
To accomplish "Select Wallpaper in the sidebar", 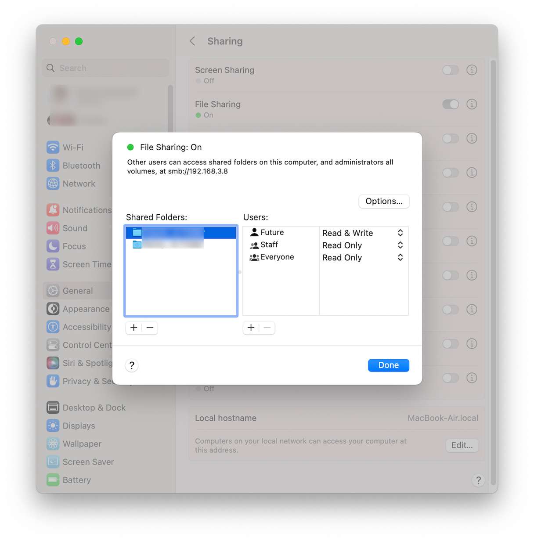I will [x=82, y=444].
